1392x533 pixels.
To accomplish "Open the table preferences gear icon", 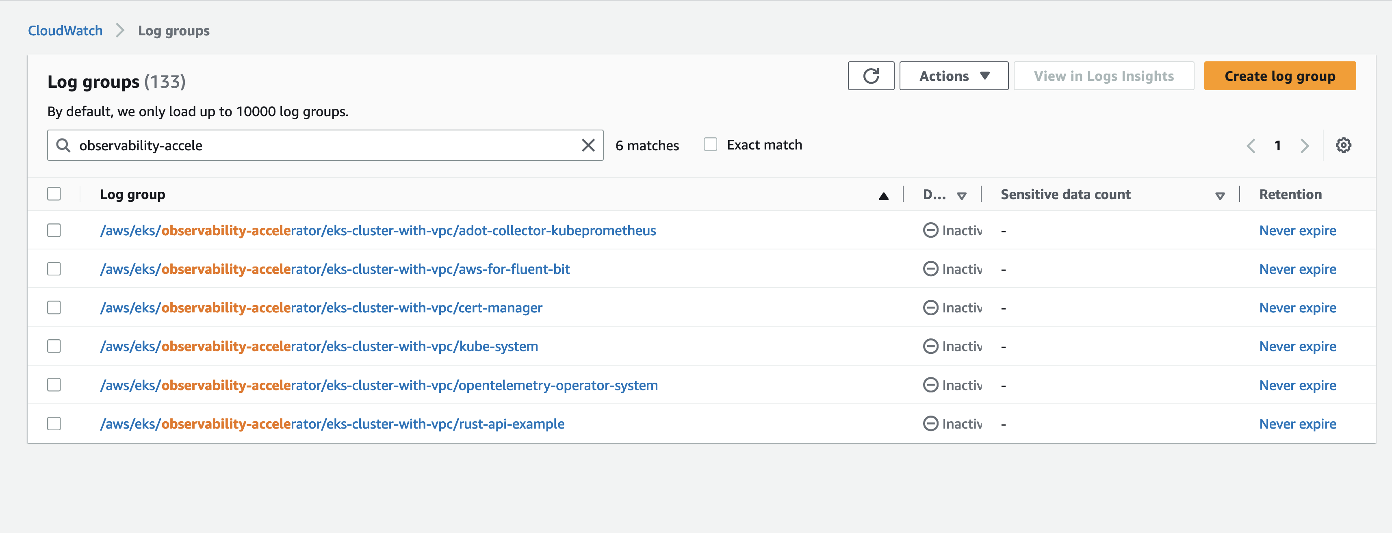I will pyautogui.click(x=1343, y=145).
